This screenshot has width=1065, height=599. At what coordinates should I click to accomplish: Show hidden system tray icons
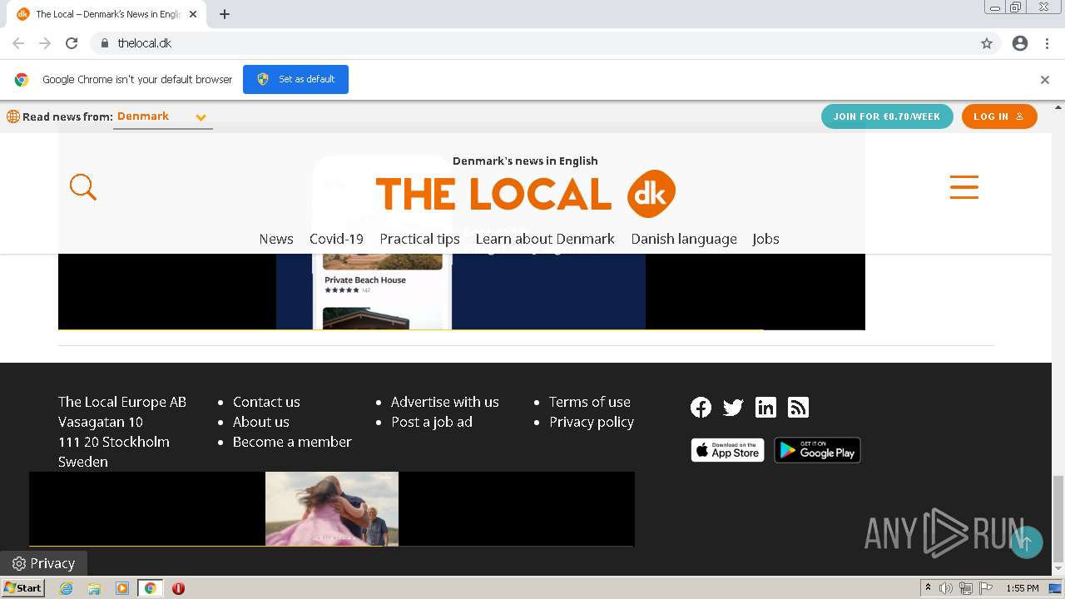pyautogui.click(x=928, y=588)
